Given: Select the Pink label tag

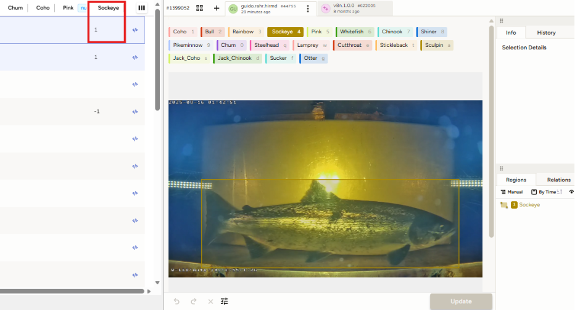Looking at the screenshot, I should pyautogui.click(x=319, y=32).
